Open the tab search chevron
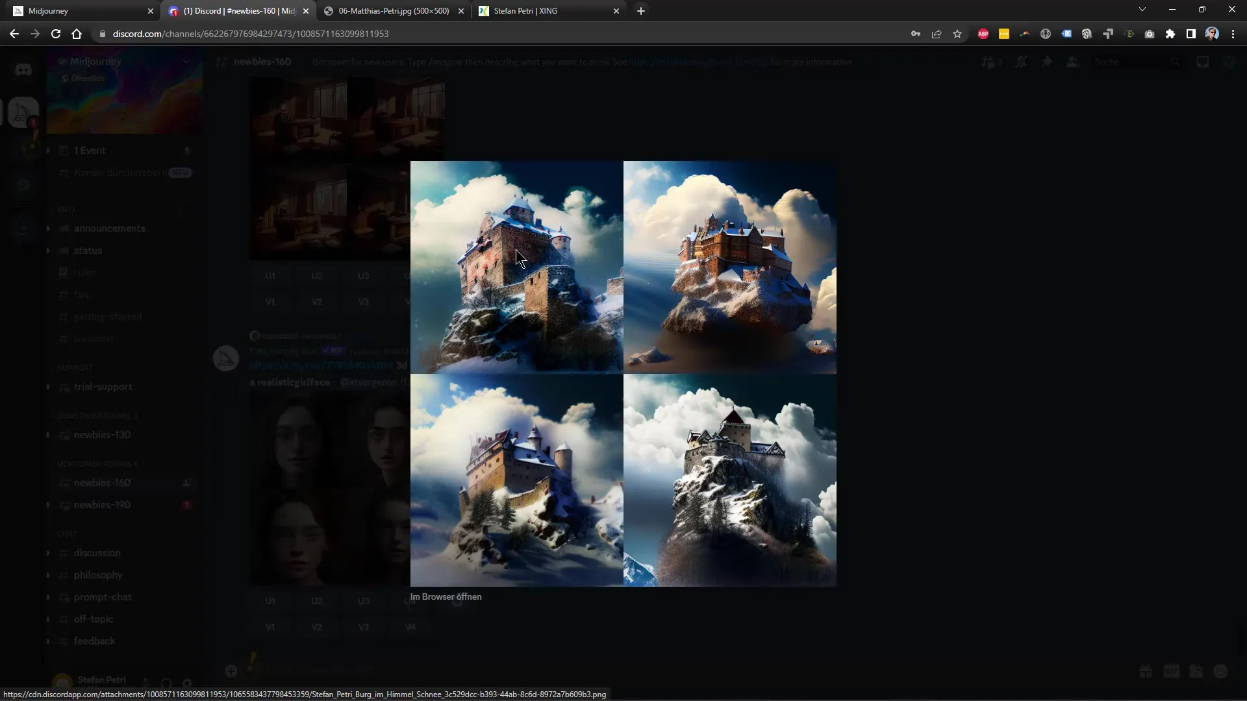Viewport: 1247px width, 701px height. point(1142,10)
